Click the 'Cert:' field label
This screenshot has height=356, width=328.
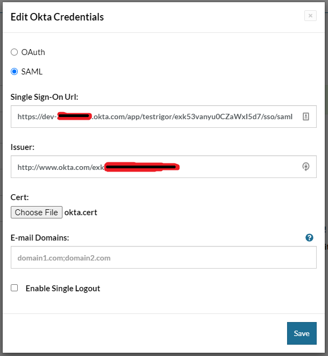coord(20,197)
